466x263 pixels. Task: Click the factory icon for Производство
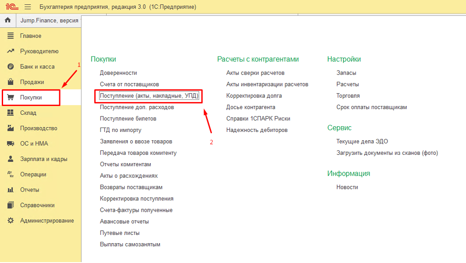point(11,128)
